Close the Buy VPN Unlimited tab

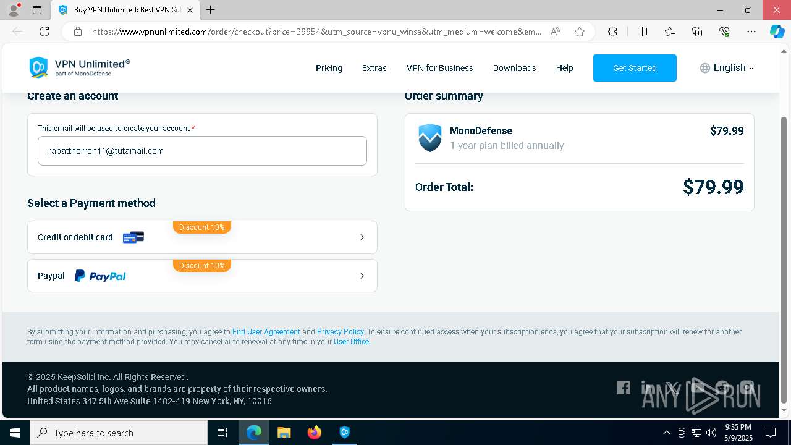coord(190,10)
